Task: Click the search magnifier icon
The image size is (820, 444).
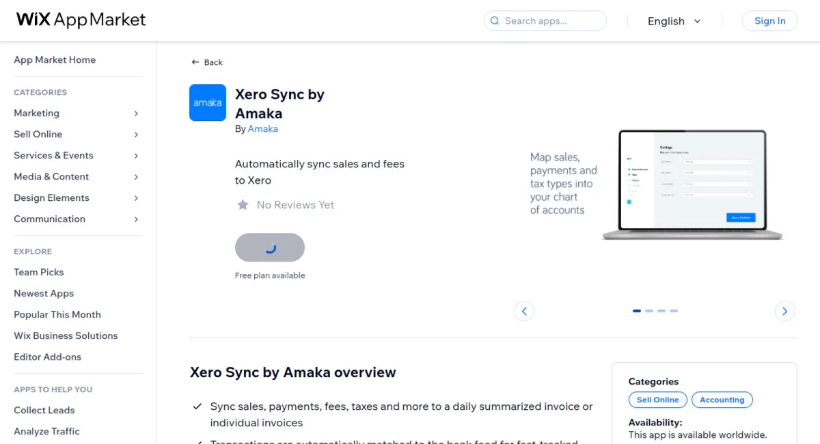Action: click(495, 20)
